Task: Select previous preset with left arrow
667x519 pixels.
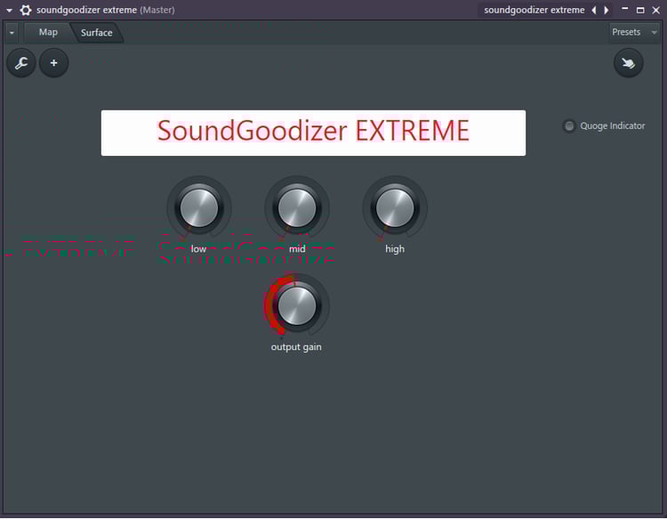Action: click(594, 10)
